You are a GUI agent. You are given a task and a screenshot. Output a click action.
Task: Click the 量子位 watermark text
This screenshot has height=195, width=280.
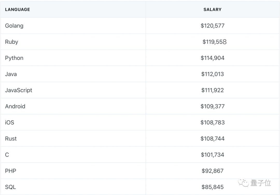[x=261, y=183]
